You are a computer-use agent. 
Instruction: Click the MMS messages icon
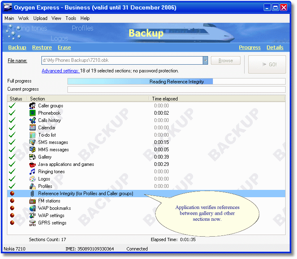click(x=33, y=150)
